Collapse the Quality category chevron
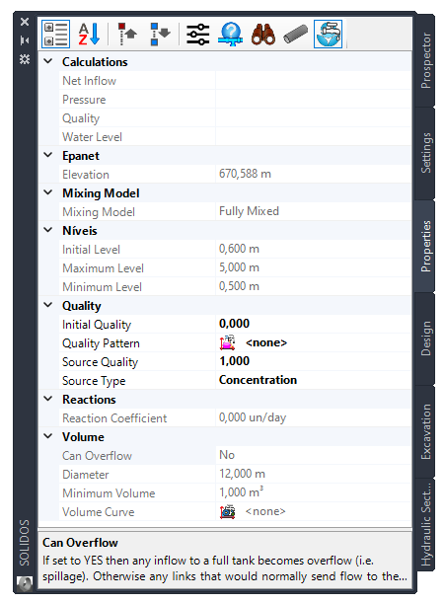The width and height of the screenshot is (445, 603). 48,305
